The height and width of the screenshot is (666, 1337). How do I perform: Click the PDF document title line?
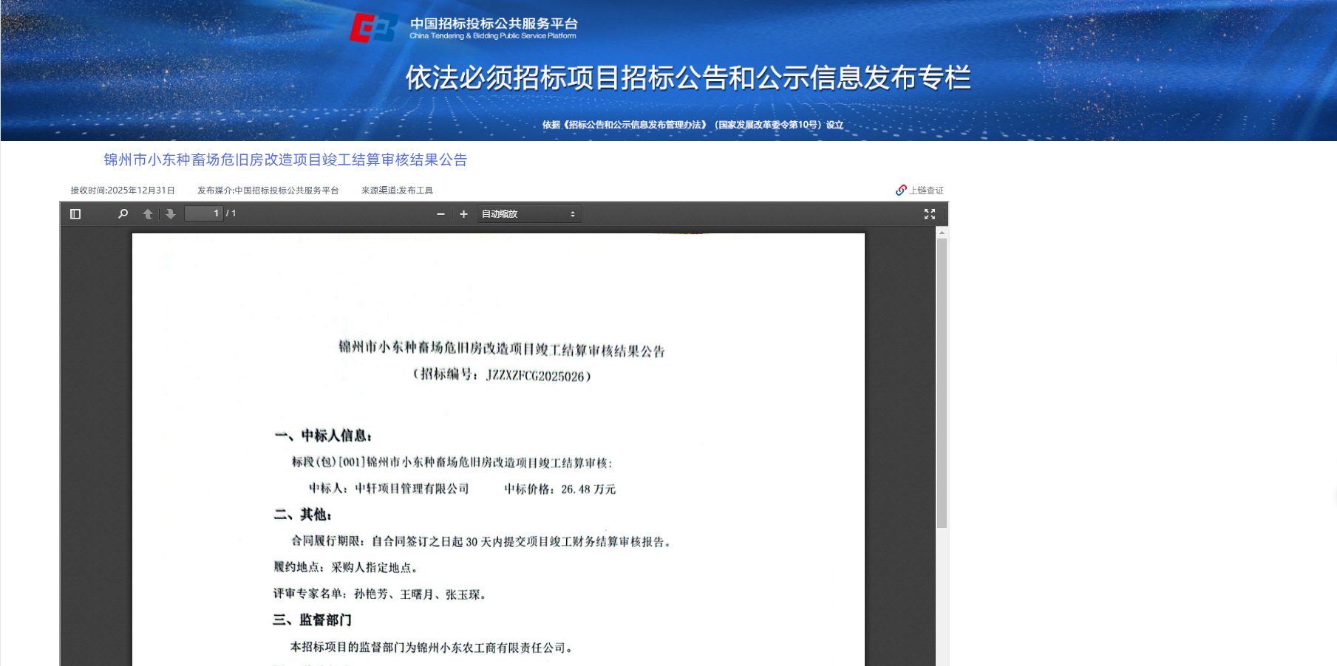click(x=501, y=349)
